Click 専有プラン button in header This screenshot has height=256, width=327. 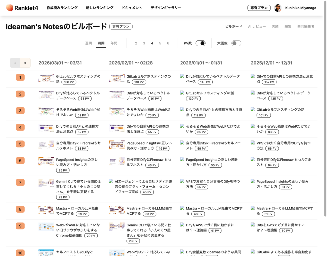259,8
